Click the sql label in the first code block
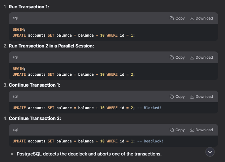225x162 pixels. (16, 18)
